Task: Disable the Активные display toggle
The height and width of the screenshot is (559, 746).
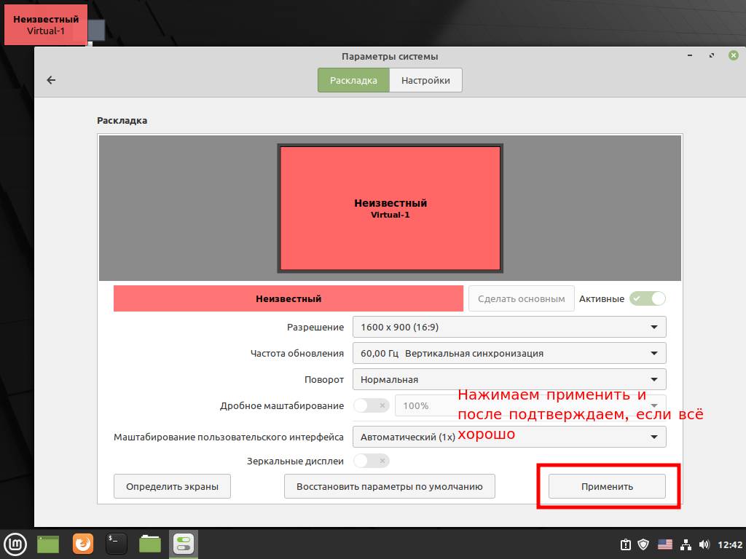Action: coord(648,298)
